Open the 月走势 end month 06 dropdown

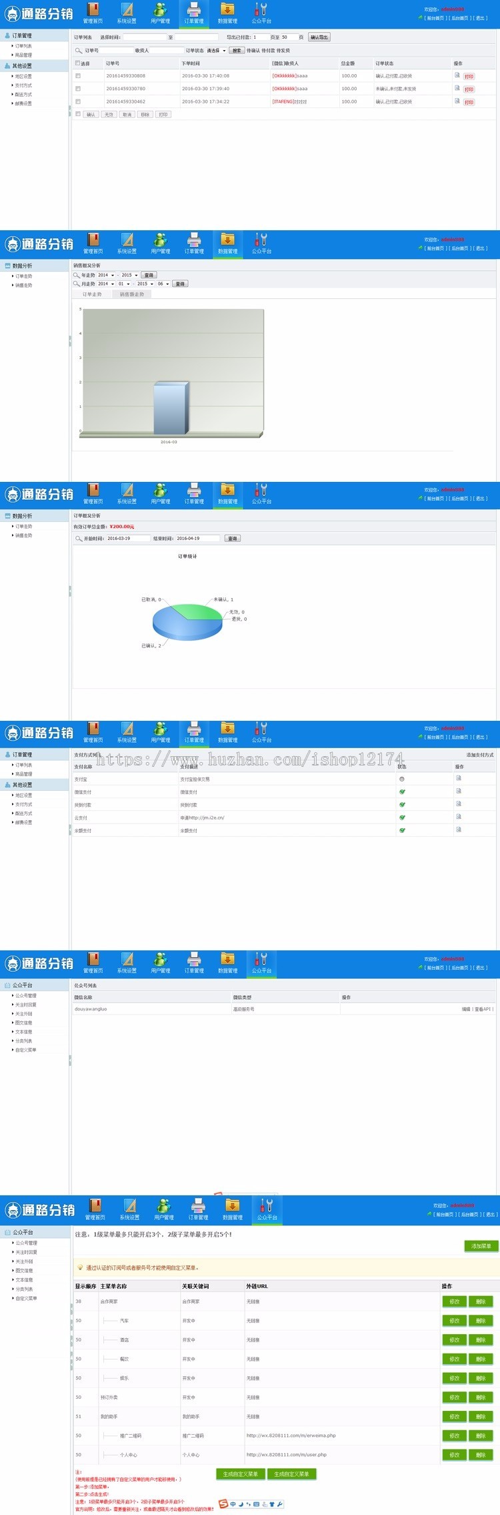[163, 284]
